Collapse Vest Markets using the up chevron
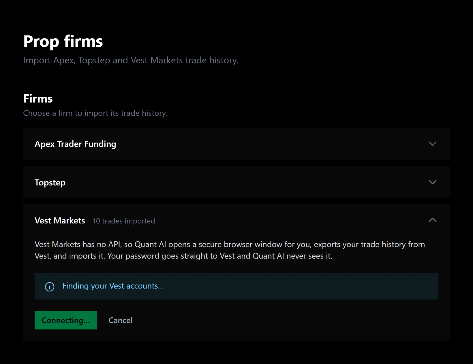473x364 pixels. click(x=432, y=220)
